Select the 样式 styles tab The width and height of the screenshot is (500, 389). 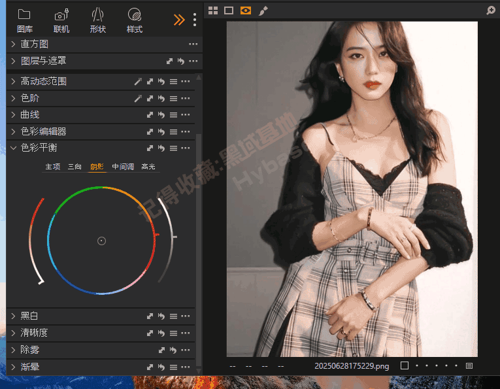pyautogui.click(x=134, y=21)
